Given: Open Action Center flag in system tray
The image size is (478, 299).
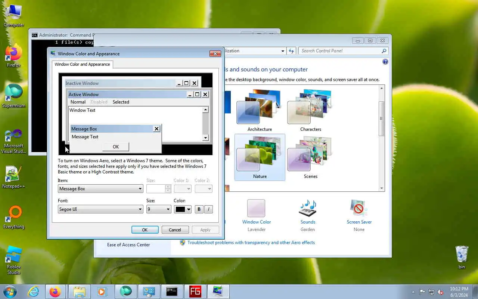Looking at the screenshot, I should click(x=422, y=292).
